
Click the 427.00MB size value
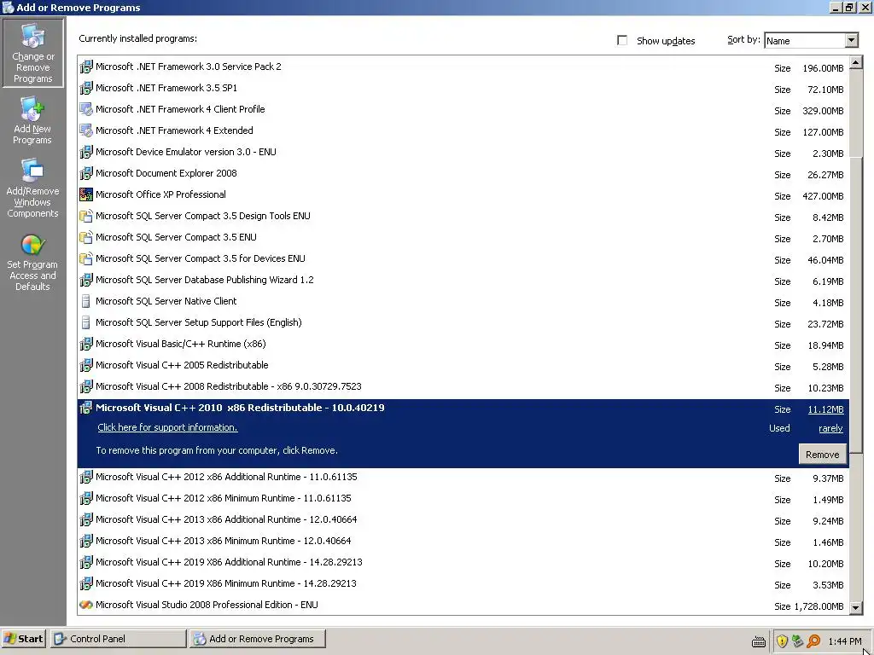(x=823, y=196)
